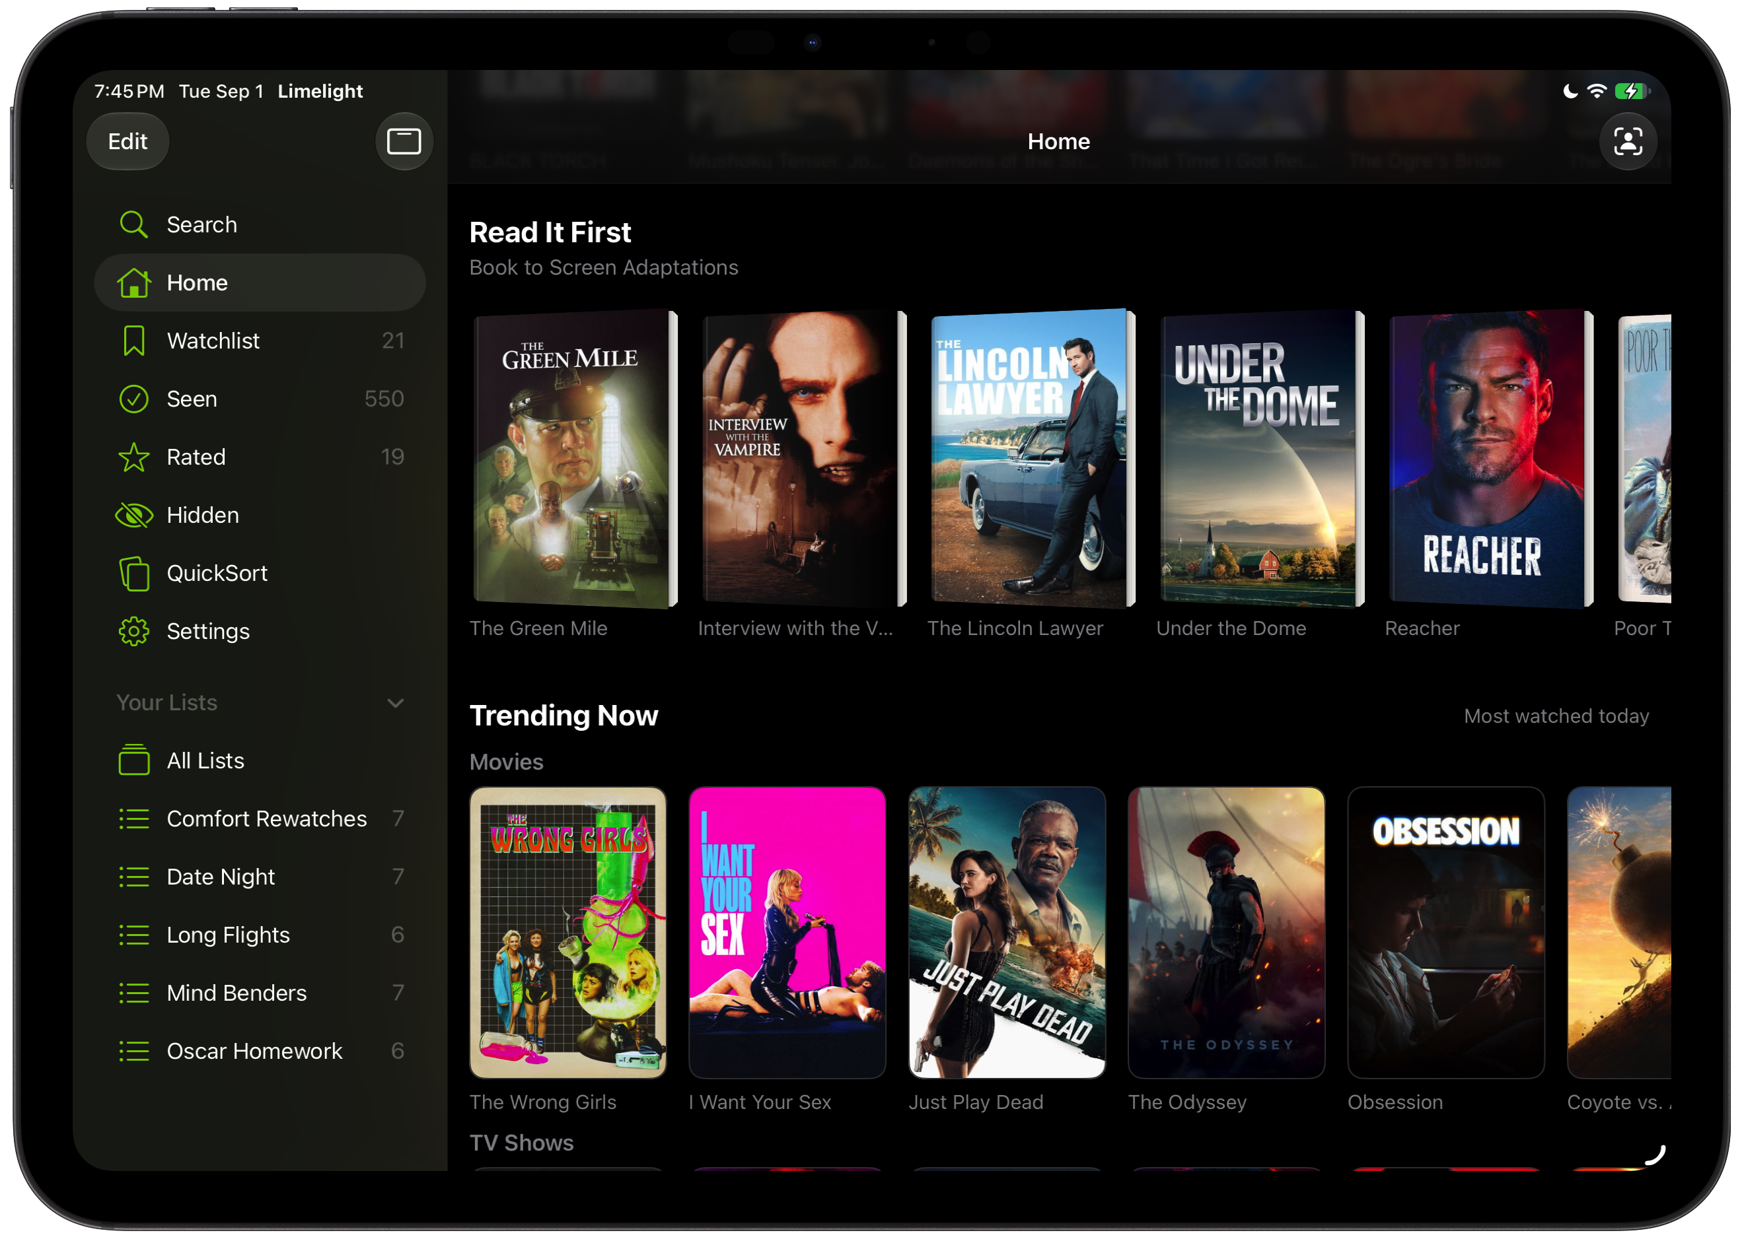The width and height of the screenshot is (1744, 1241).
Task: Open the Just Play Dead poster
Action: pyautogui.click(x=1007, y=932)
